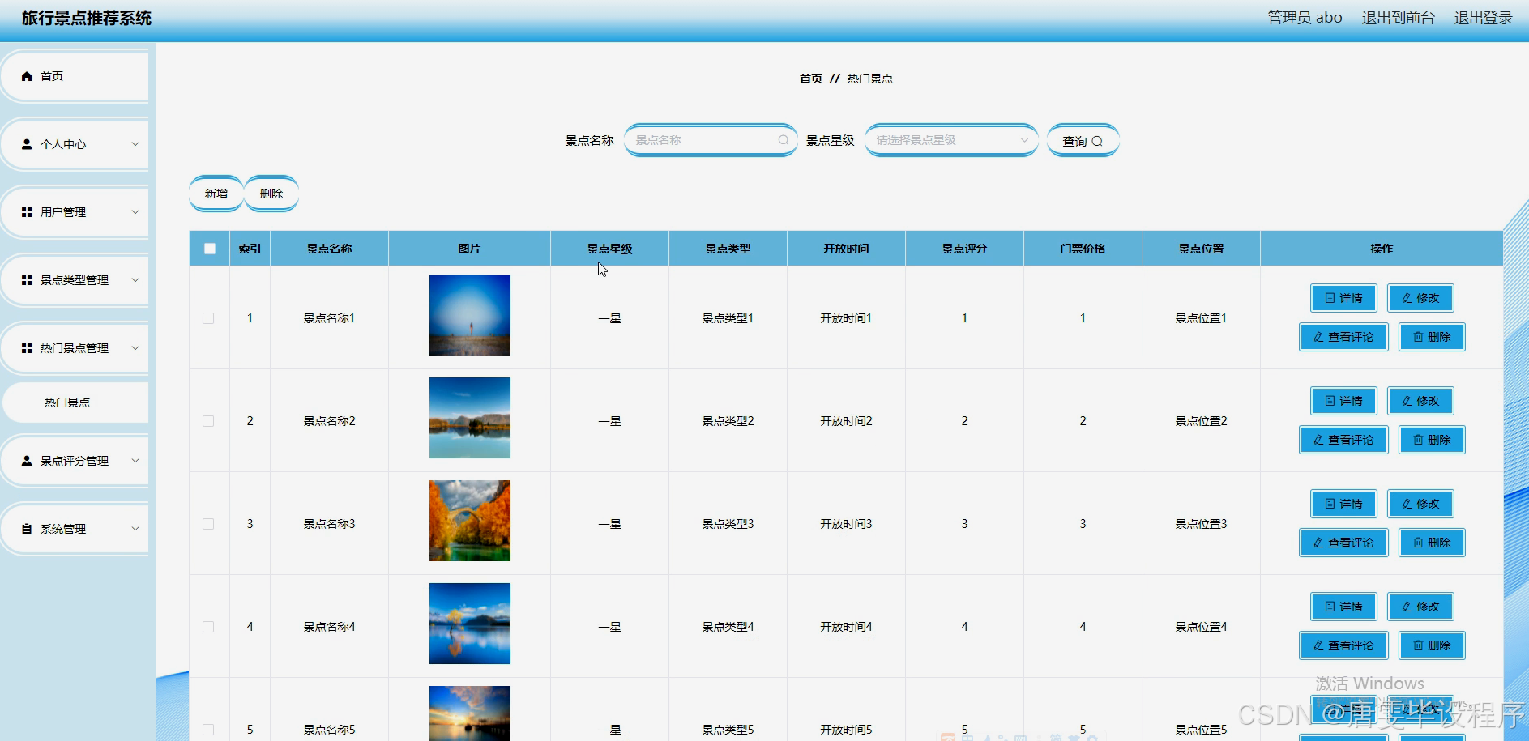Click the home icon beside 首页
This screenshot has width=1529, height=741.
tap(27, 76)
